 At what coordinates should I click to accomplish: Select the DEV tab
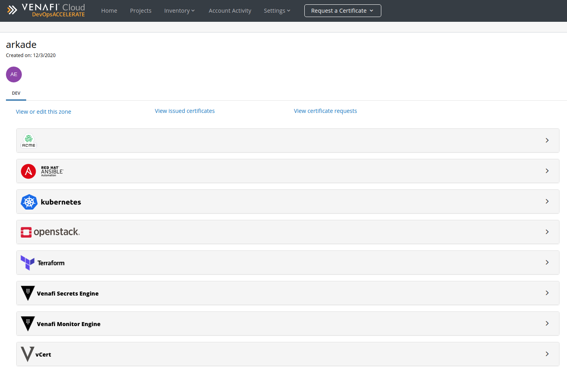click(x=16, y=93)
